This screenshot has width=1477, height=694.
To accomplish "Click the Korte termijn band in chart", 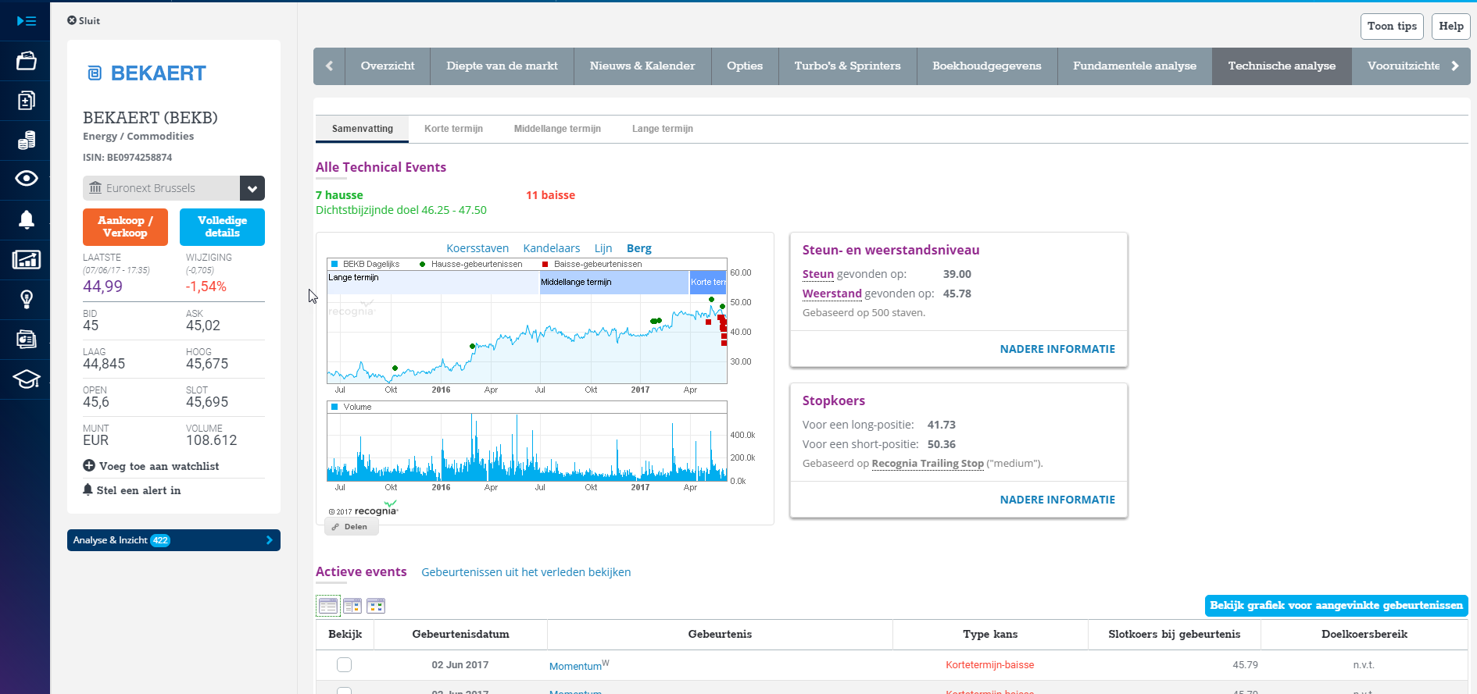I will [708, 282].
